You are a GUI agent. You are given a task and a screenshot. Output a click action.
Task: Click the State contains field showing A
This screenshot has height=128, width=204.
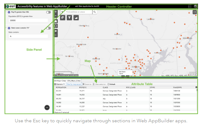coord(28,36)
